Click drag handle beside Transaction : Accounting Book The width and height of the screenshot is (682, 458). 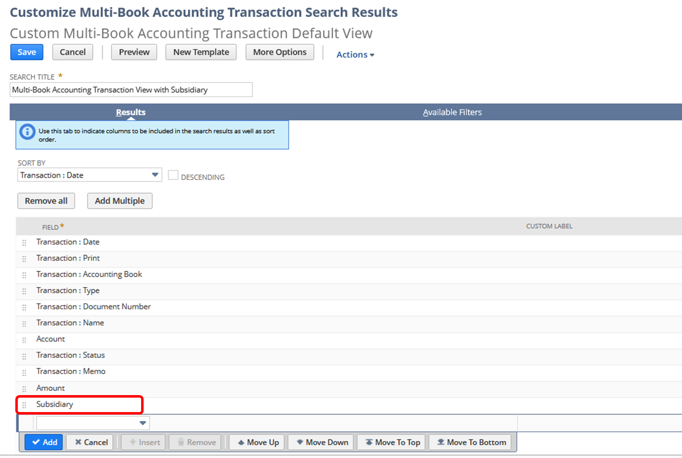point(24,275)
